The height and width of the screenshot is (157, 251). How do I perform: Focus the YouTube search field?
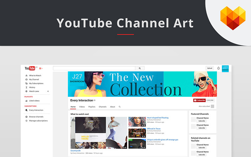[x=94, y=68]
